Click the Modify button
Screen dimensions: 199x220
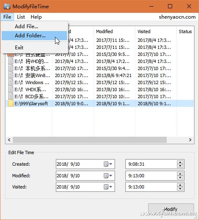pyautogui.click(x=171, y=209)
